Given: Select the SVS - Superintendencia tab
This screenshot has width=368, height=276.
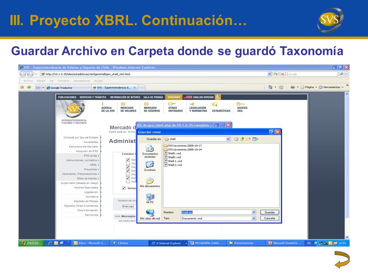Looking at the screenshot, I should point(114,87).
